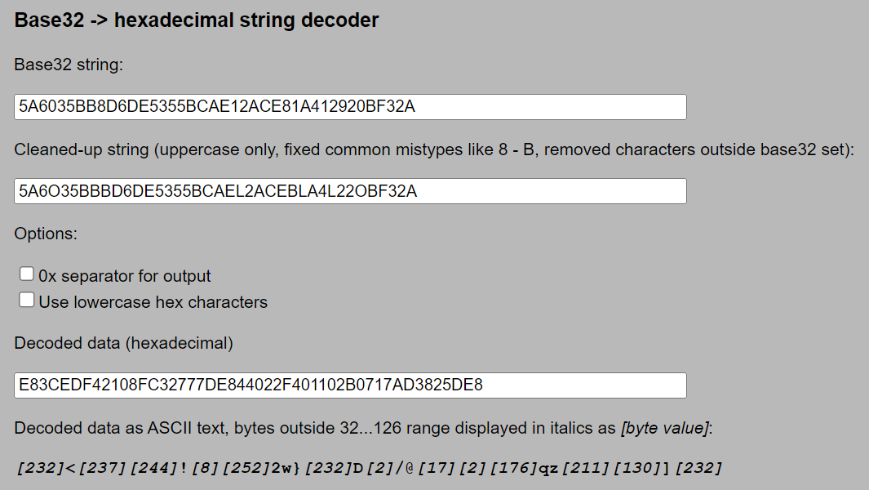
Task: Click the "0x separator for output" label text
Action: pos(125,276)
